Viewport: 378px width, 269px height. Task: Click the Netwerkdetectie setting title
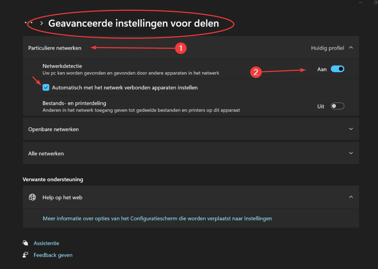pos(62,66)
